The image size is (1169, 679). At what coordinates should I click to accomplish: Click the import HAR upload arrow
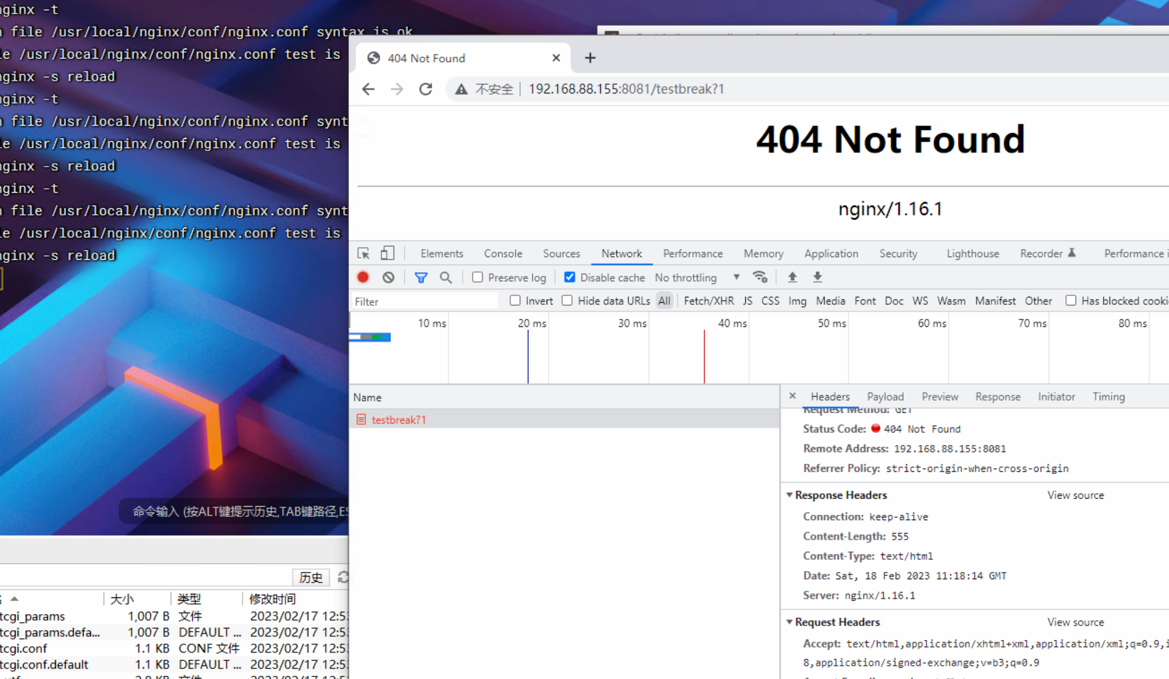tap(792, 277)
